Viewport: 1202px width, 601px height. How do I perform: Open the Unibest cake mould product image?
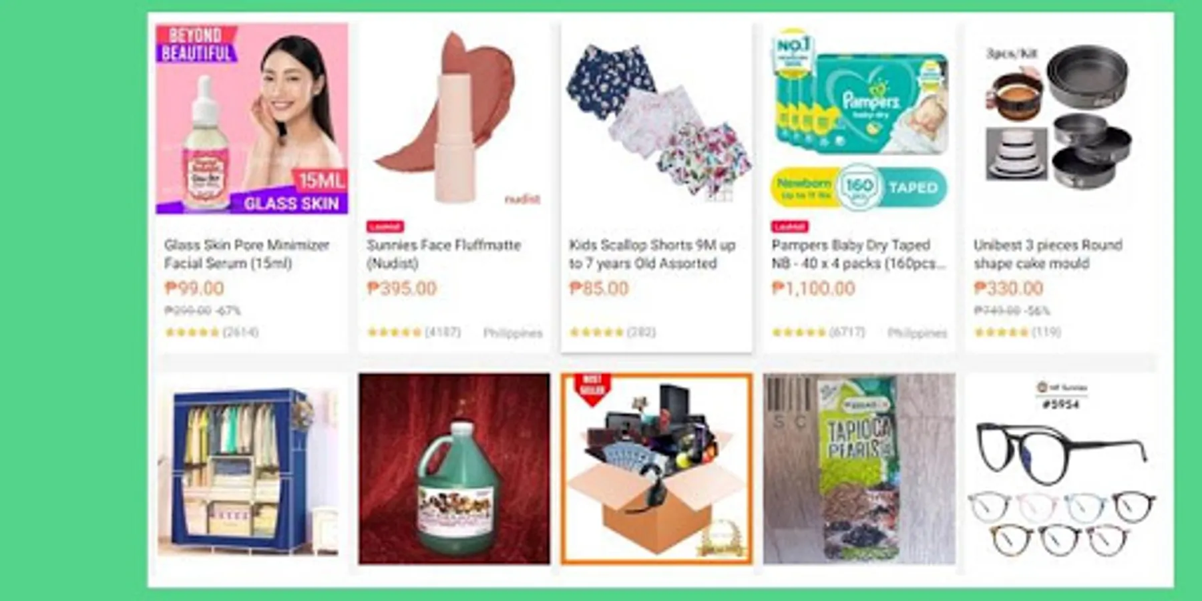point(1062,119)
